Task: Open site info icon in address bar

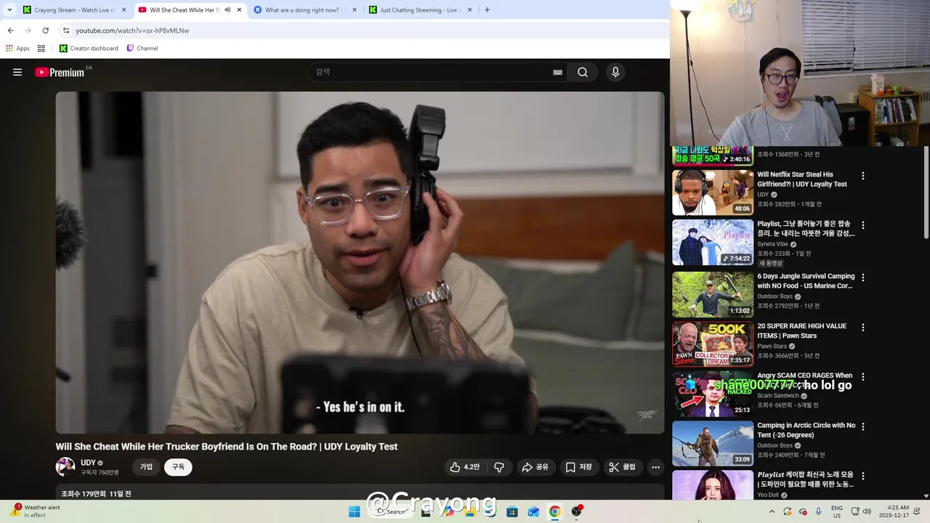Action: [x=66, y=31]
